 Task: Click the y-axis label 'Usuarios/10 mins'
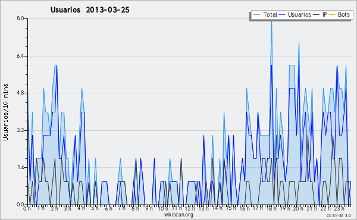(x=5, y=112)
